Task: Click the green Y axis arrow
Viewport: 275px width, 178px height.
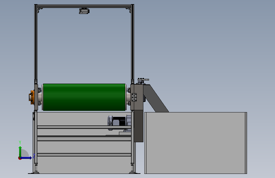Action: [x=20, y=151]
